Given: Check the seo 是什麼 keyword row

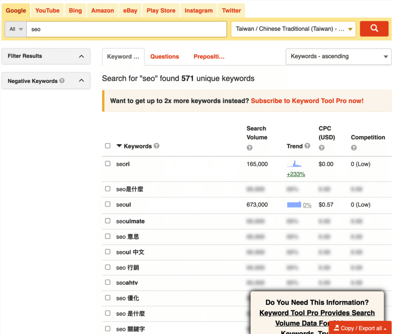Looking at the screenshot, I should (108, 313).
